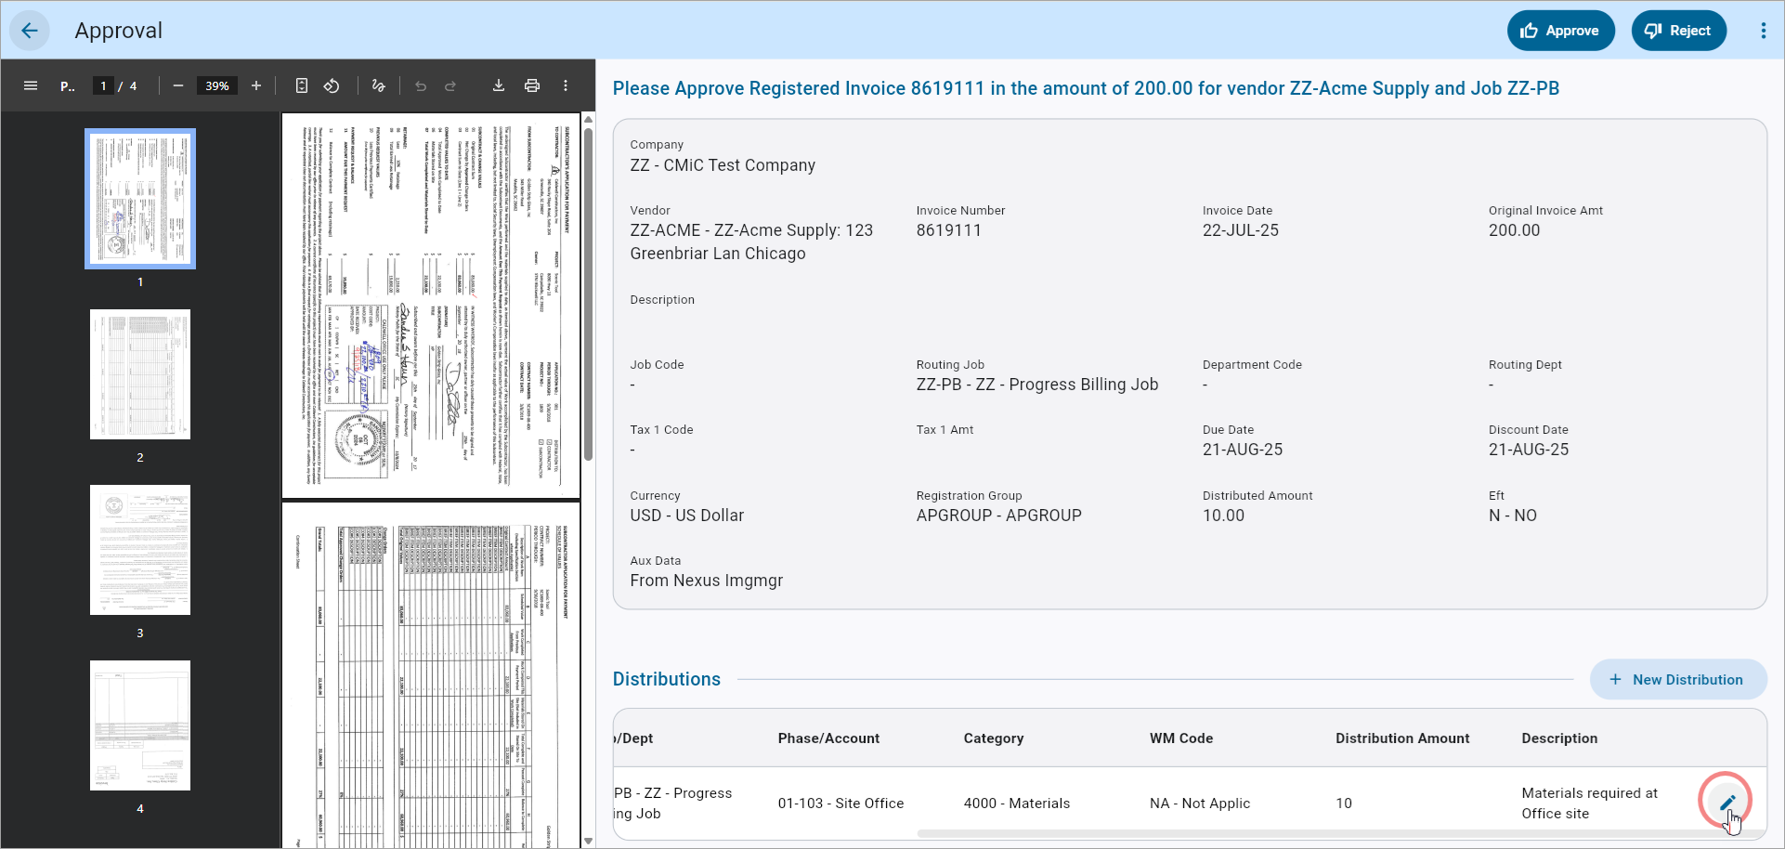Click the PDF vertical scrollbar
Viewport: 1785px width, 849px height.
pos(588,293)
